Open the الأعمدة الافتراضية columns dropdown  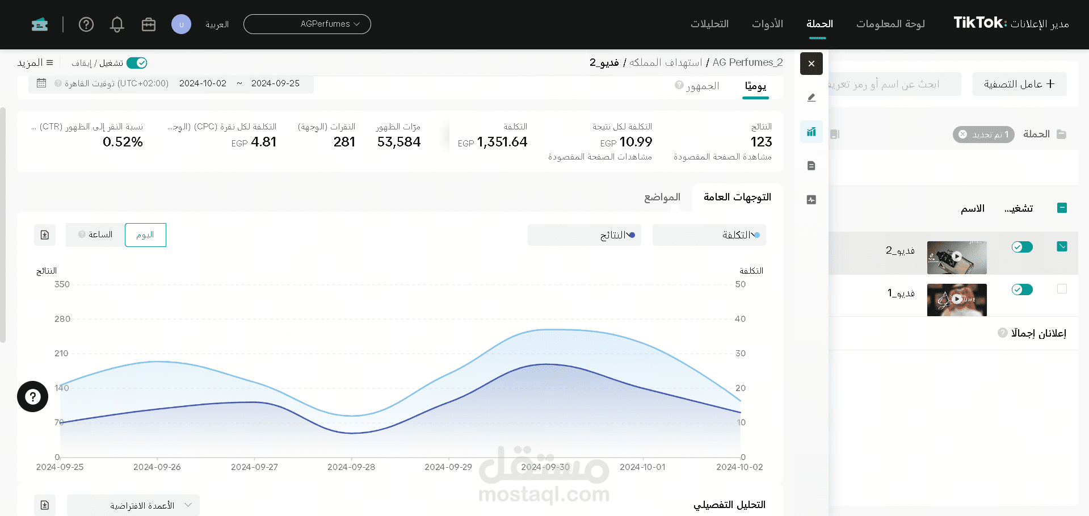tap(133, 505)
